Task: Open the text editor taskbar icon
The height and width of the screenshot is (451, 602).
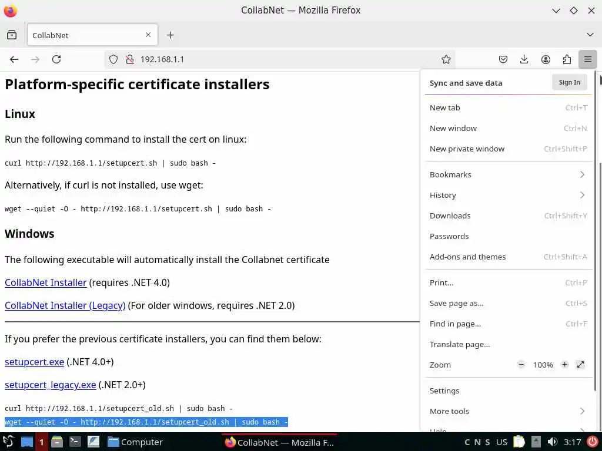Action: pos(93,442)
